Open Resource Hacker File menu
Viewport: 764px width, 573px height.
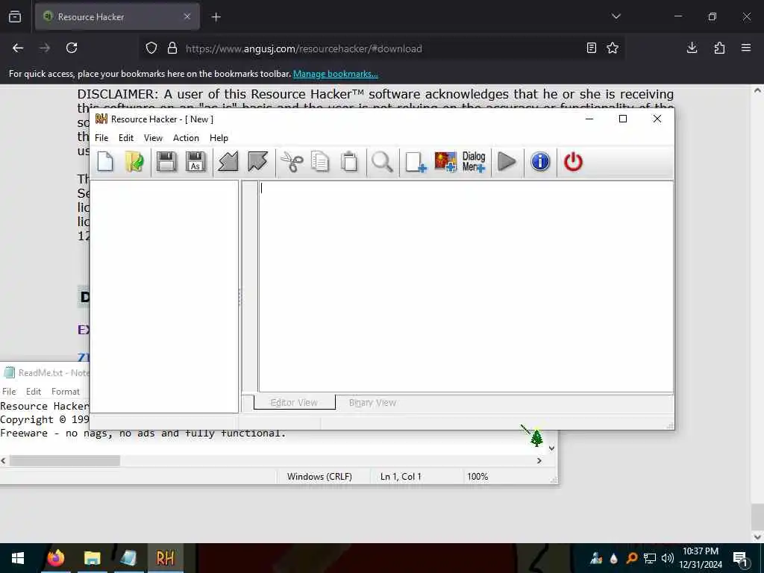click(x=101, y=138)
